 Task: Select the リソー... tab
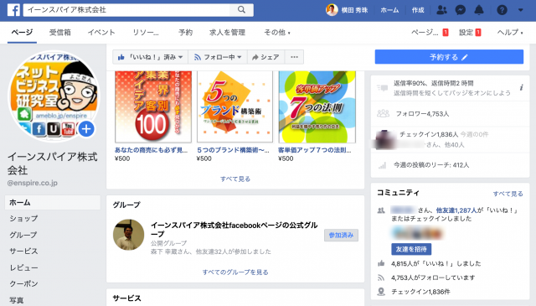coord(146,33)
